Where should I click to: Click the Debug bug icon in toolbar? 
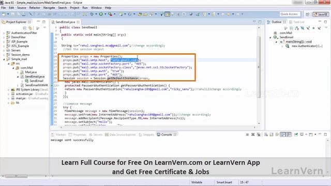tap(92, 14)
